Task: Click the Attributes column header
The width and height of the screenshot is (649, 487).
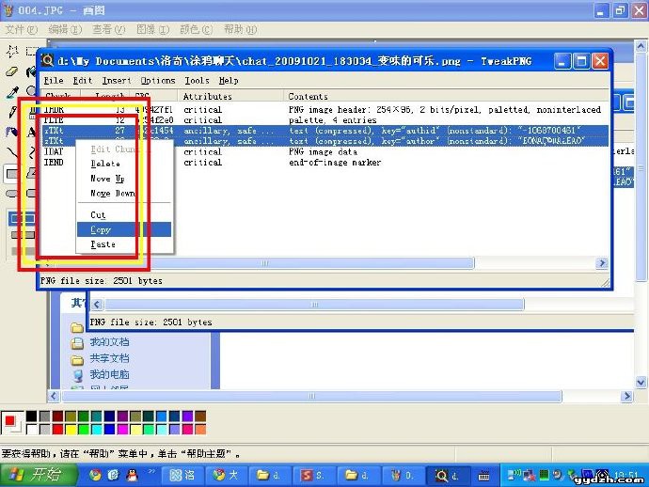Action: coord(207,97)
